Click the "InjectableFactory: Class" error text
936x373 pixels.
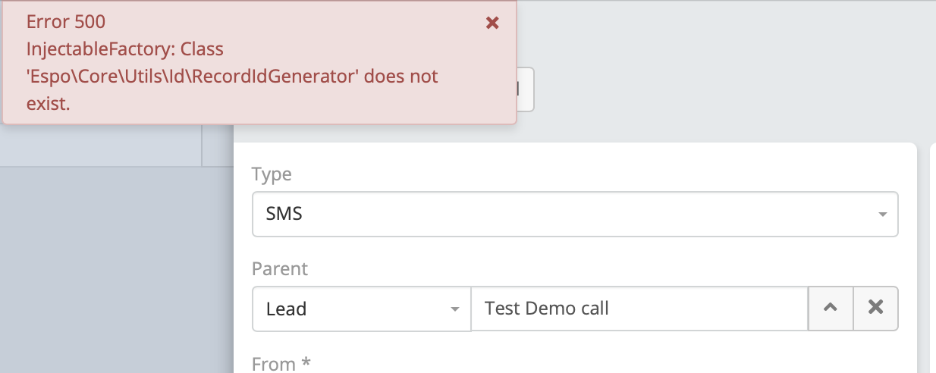125,49
